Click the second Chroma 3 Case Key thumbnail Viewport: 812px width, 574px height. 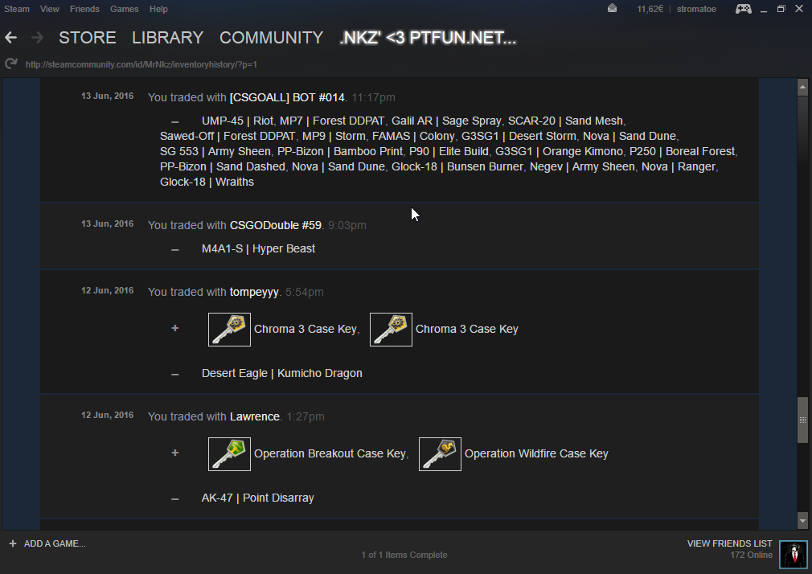tap(391, 330)
